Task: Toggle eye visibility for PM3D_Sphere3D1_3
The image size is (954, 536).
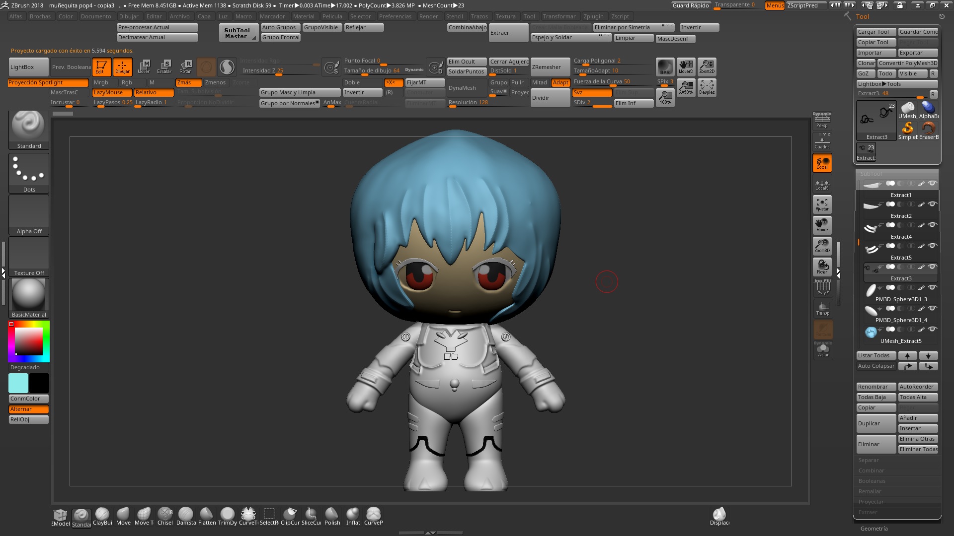Action: [933, 287]
